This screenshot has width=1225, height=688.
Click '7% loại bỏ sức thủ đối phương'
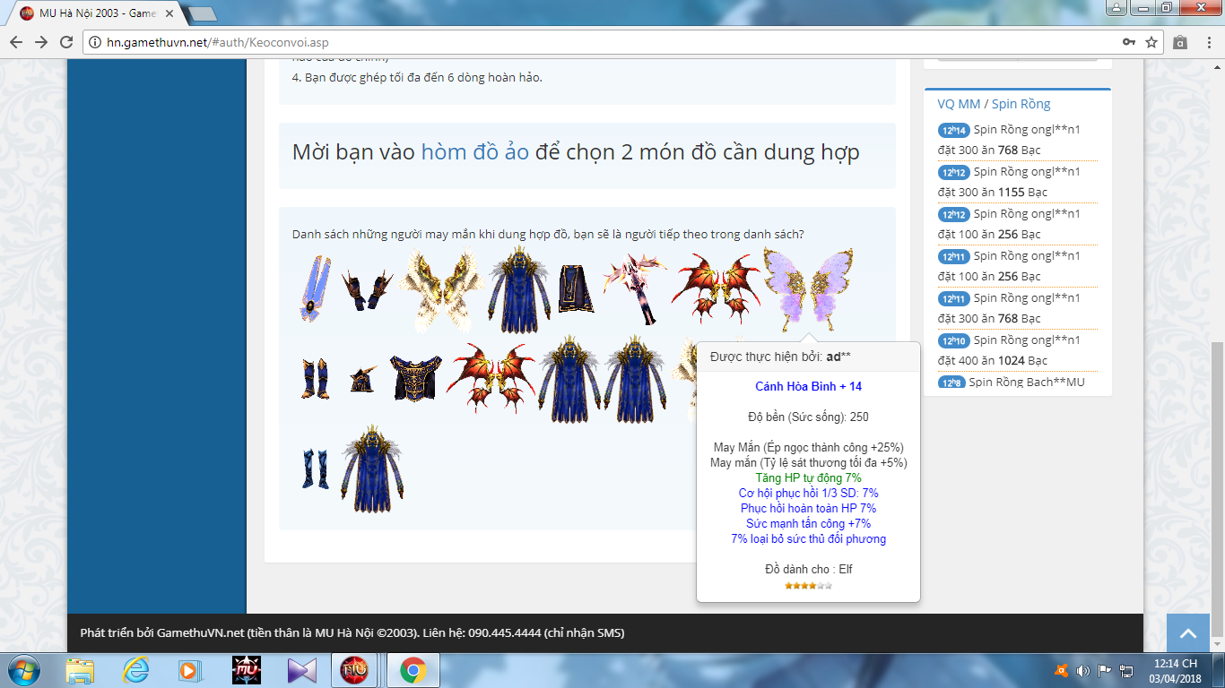(x=808, y=539)
